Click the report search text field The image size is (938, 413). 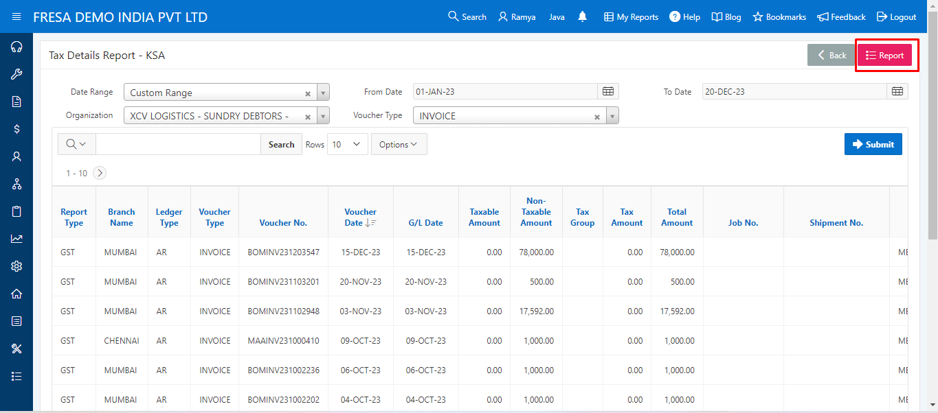point(178,144)
